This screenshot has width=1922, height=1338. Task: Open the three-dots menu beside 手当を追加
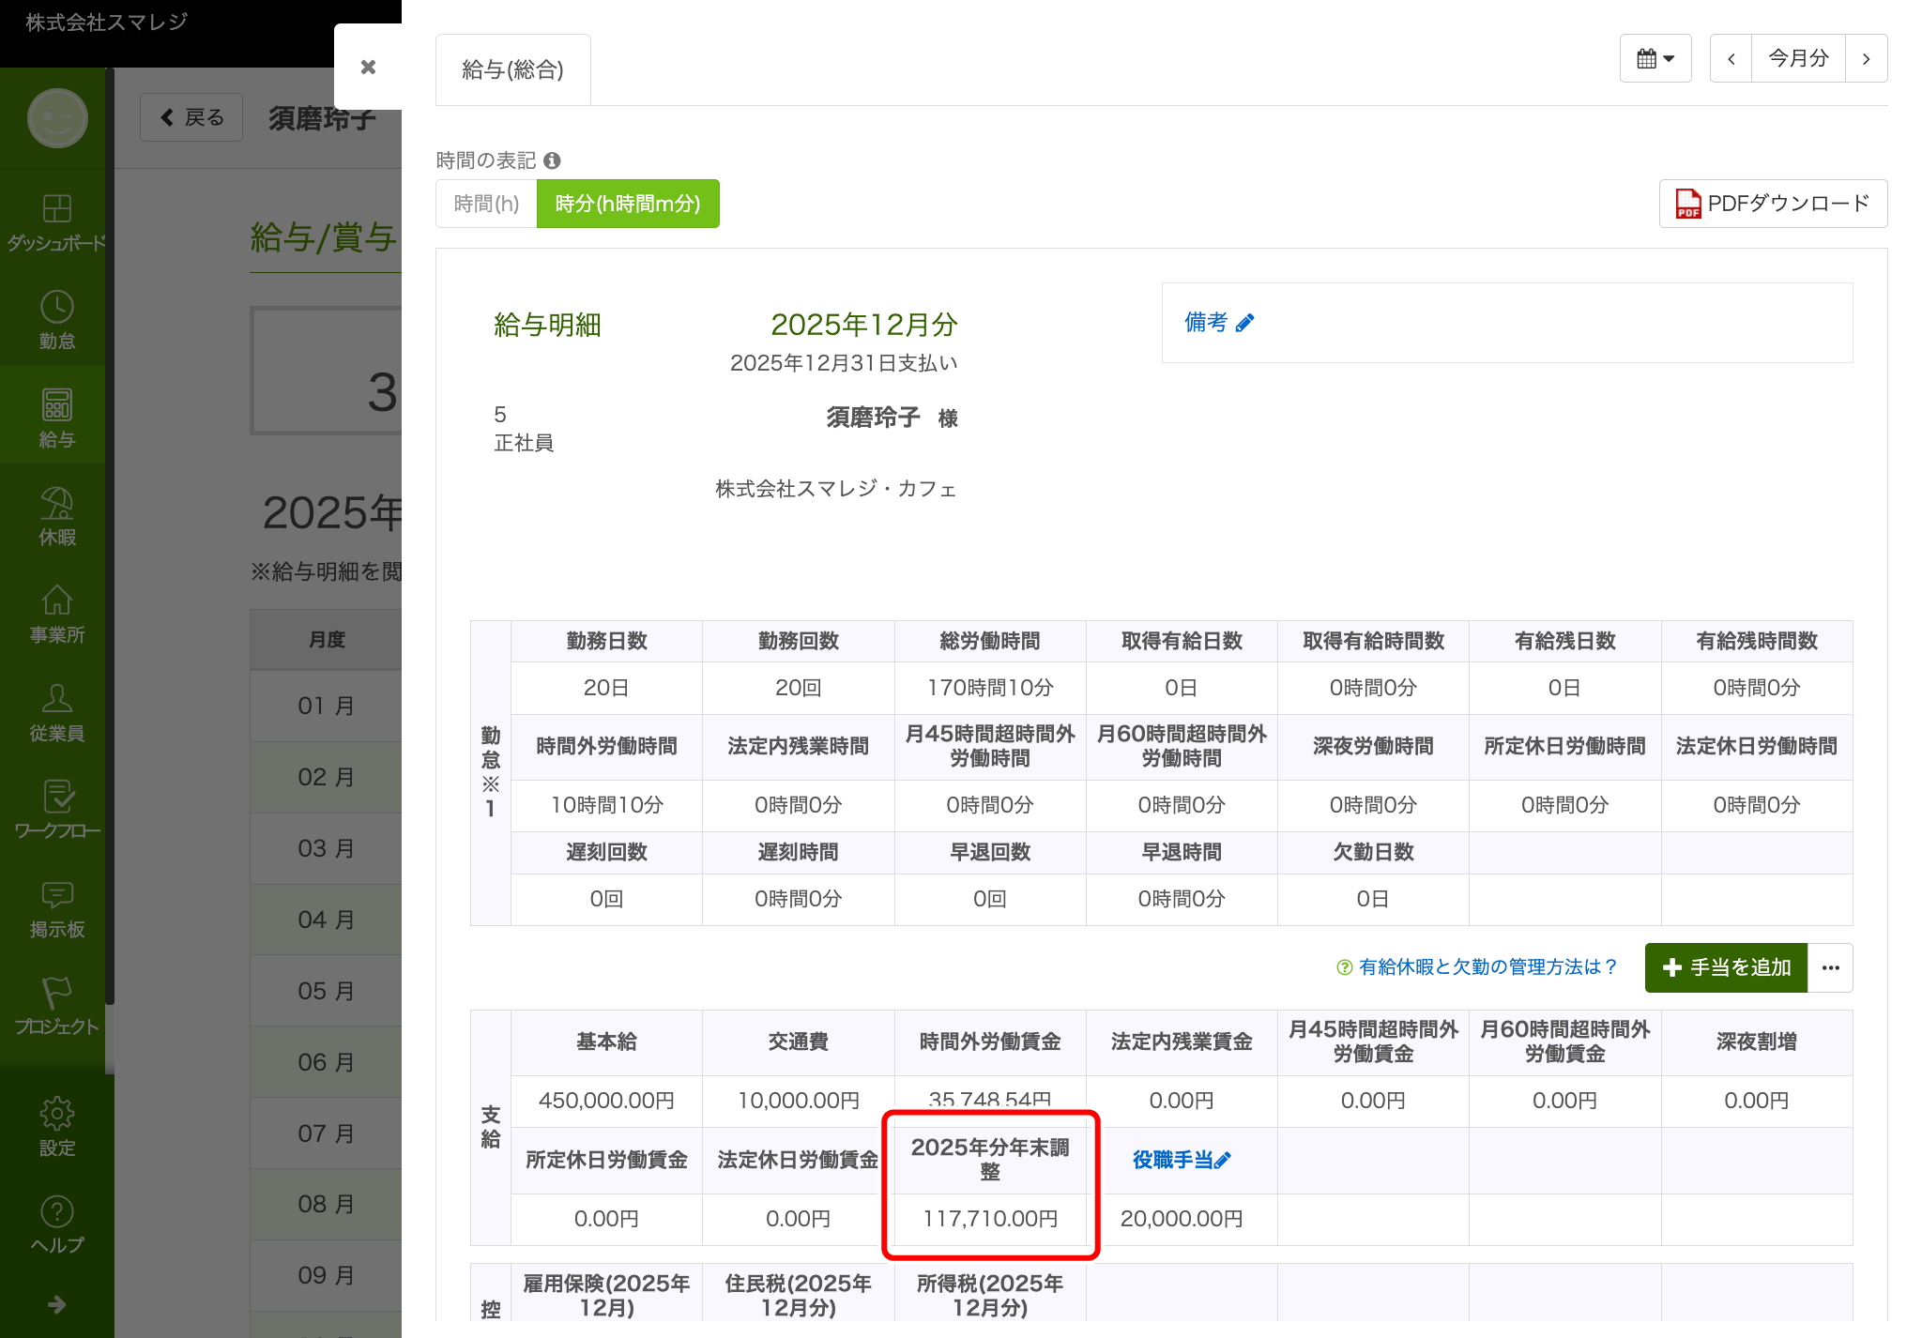[x=1830, y=967]
